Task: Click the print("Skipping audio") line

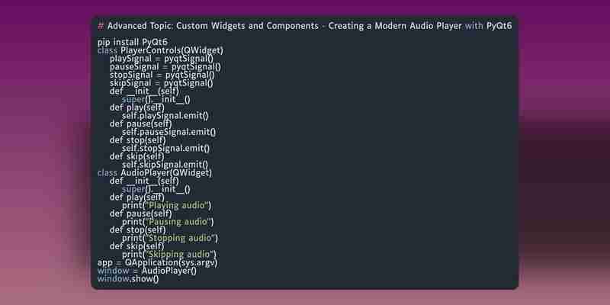Action: pyautogui.click(x=169, y=255)
